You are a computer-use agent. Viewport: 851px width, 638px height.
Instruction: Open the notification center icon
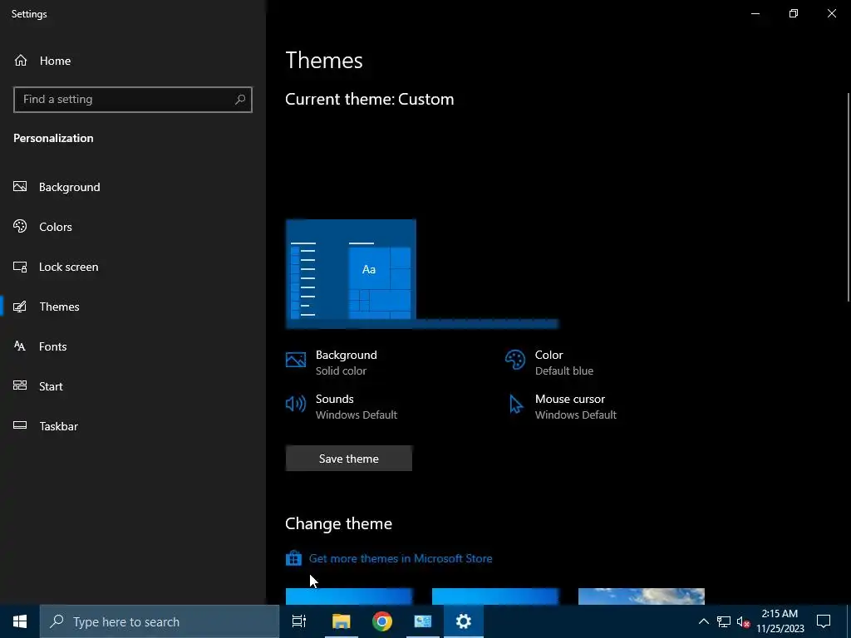pos(824,621)
